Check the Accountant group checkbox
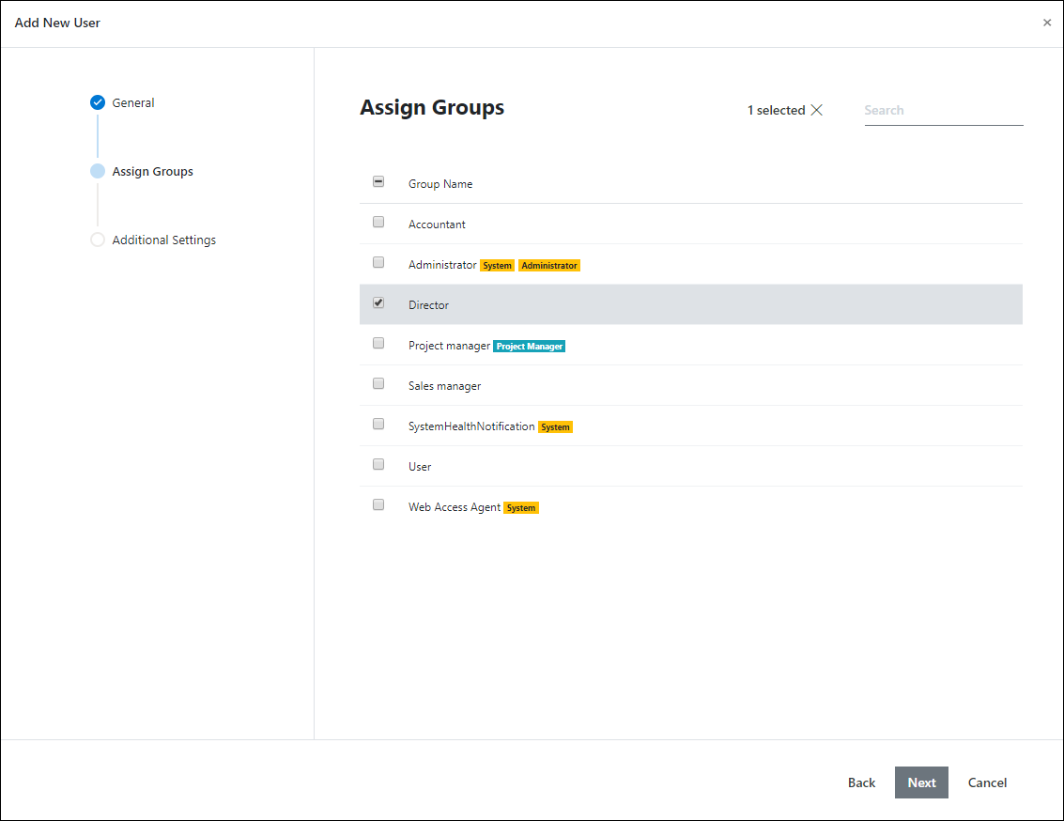1064x821 pixels. click(x=378, y=222)
